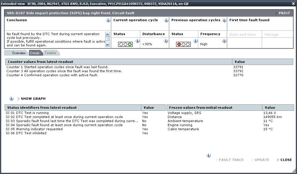The height and width of the screenshot is (174, 297).
Task: Click info icon next to Frequency High
Action: tap(224, 41)
